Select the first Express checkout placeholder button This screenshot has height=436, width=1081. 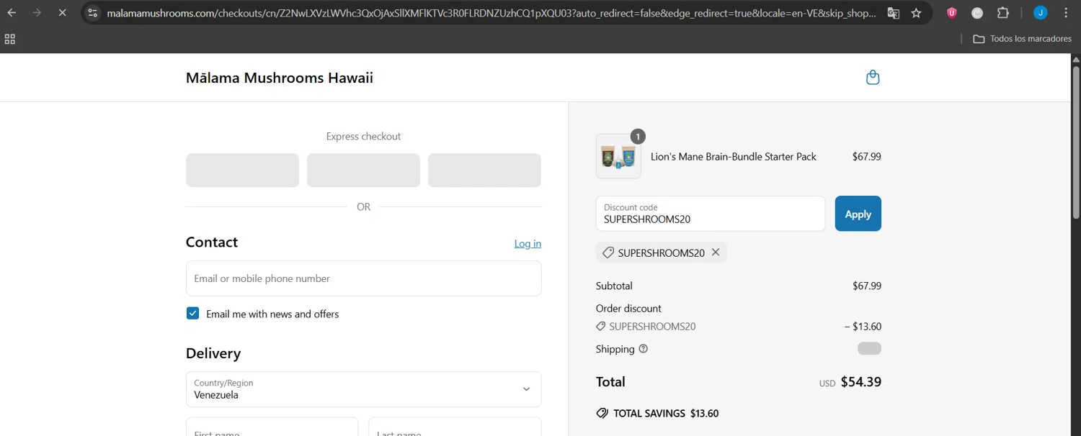point(242,171)
